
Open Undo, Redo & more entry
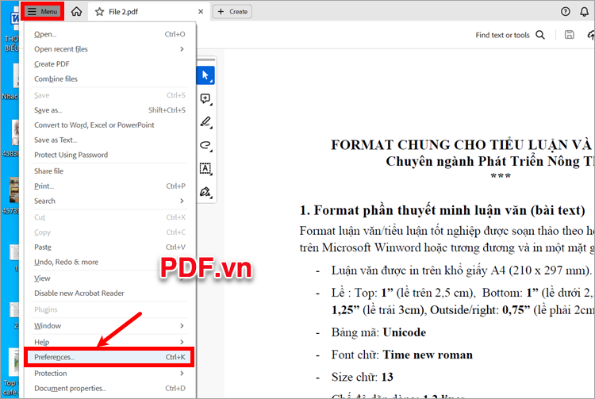click(x=109, y=262)
